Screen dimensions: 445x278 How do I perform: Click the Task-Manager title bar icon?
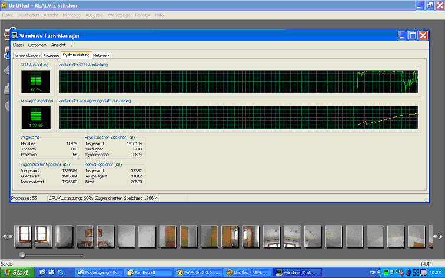pyautogui.click(x=15, y=35)
